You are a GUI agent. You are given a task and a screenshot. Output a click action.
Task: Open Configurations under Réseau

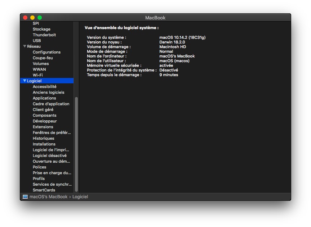(x=46, y=52)
